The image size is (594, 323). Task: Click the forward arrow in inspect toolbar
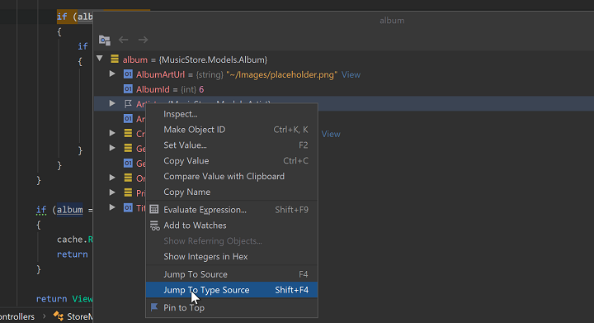pyautogui.click(x=143, y=40)
